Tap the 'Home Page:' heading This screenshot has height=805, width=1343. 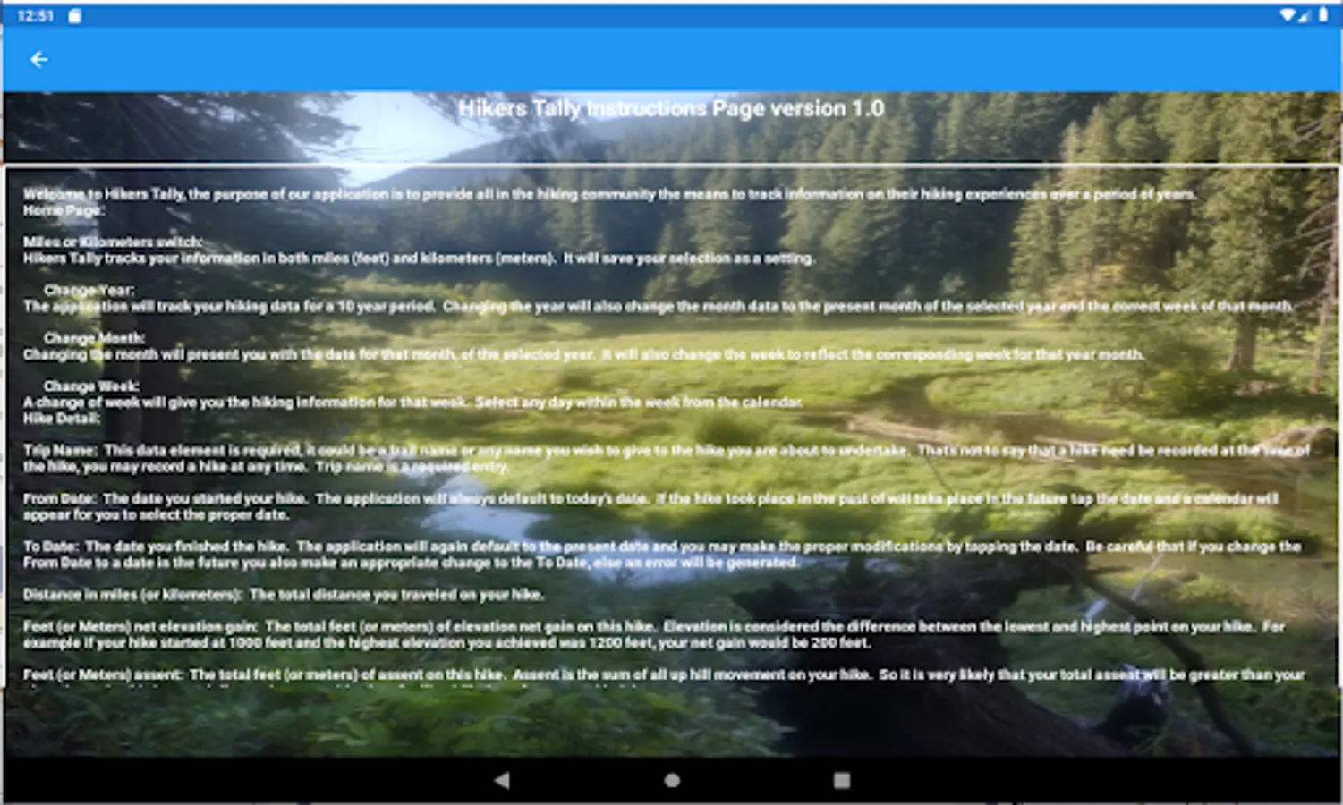tap(64, 210)
